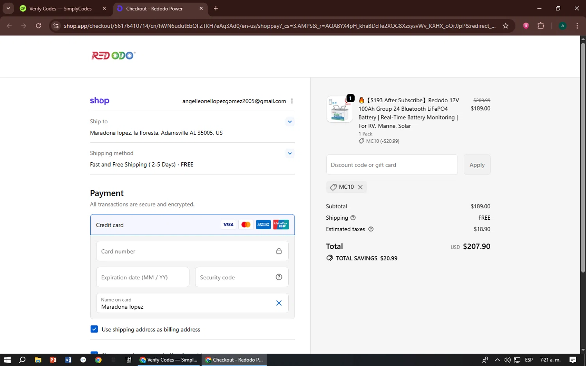The height and width of the screenshot is (366, 586).
Task: Click the Visa card logo
Action: (x=228, y=225)
